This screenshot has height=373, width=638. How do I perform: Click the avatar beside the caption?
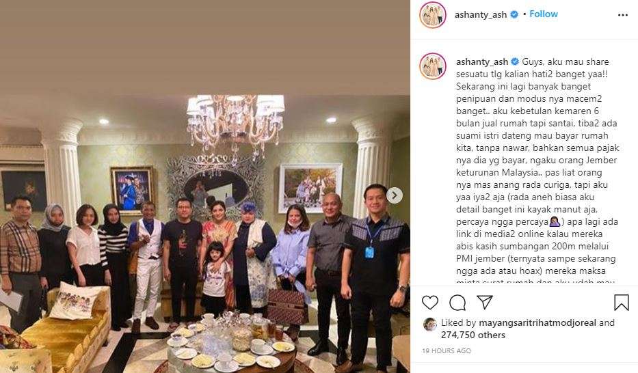(433, 66)
